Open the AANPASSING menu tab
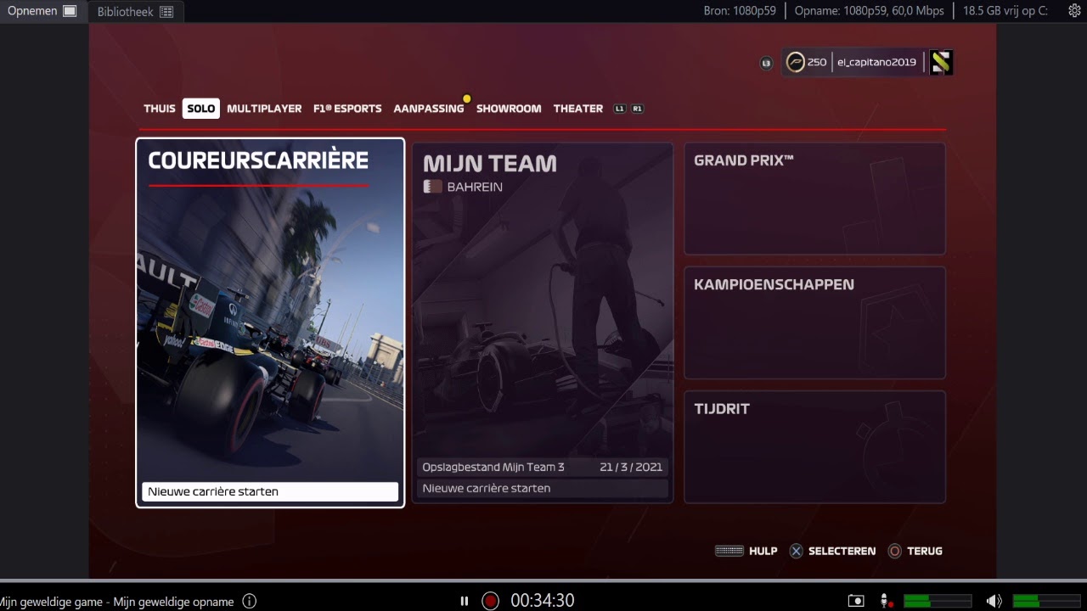The width and height of the screenshot is (1087, 611). point(429,109)
